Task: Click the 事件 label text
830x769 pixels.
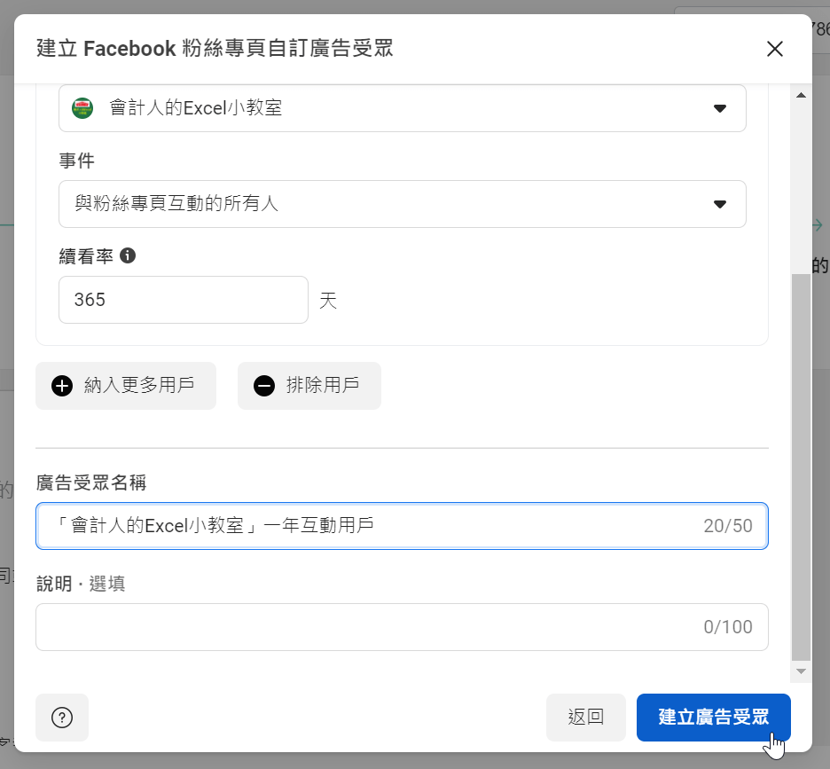Action: (x=77, y=161)
